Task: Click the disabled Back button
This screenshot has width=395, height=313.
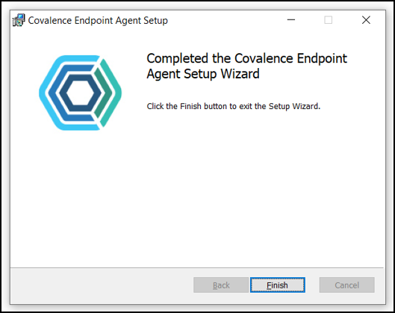Action: (221, 285)
